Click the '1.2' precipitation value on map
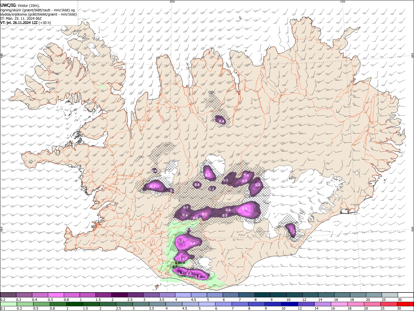414x311 pixels. coord(181,241)
